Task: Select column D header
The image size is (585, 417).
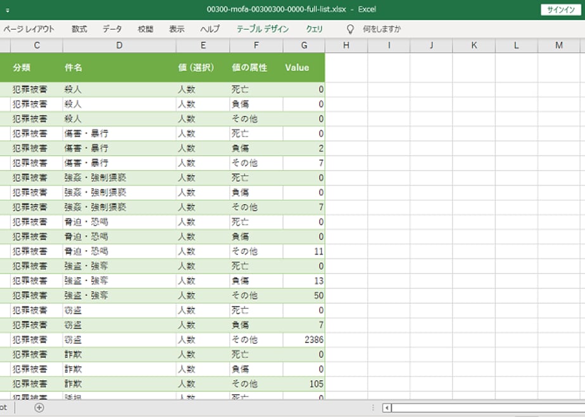Action: coord(120,45)
